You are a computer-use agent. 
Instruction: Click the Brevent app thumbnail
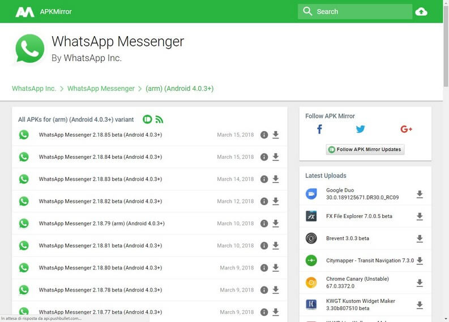coord(311,238)
